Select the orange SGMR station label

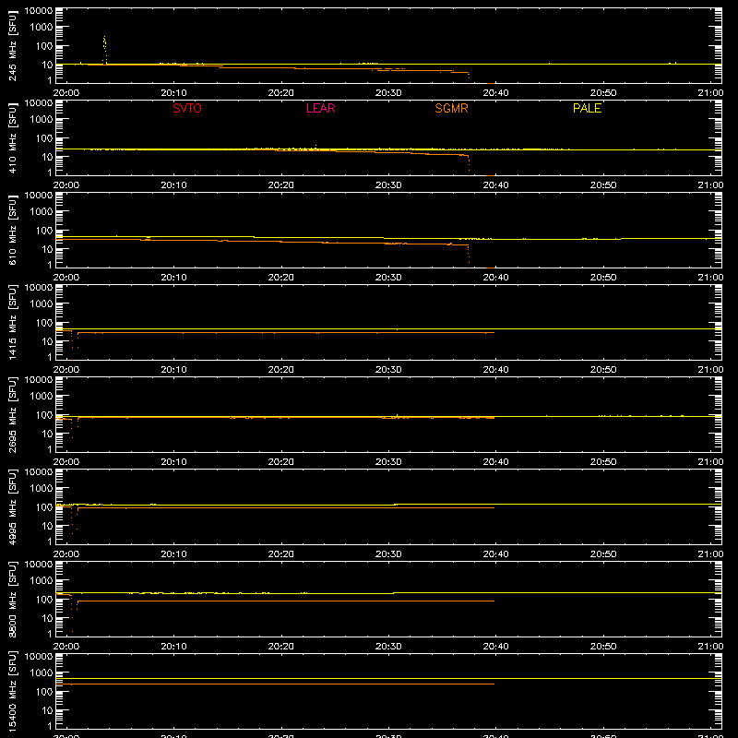coord(451,108)
